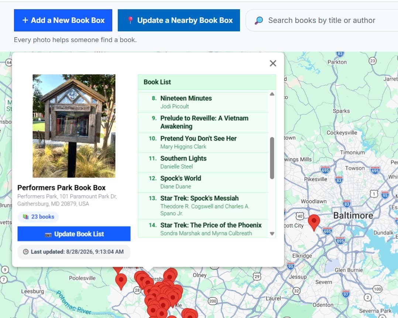
Task: Click the Towson label on the map
Action: [355, 168]
